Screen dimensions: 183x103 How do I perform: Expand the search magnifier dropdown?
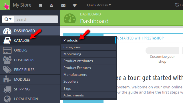point(8,19)
